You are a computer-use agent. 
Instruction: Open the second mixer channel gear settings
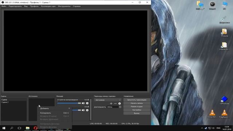tap(87, 110)
